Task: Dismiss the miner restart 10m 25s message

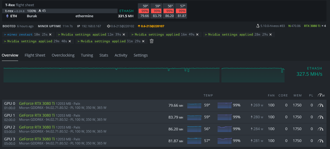Action: [50, 34]
